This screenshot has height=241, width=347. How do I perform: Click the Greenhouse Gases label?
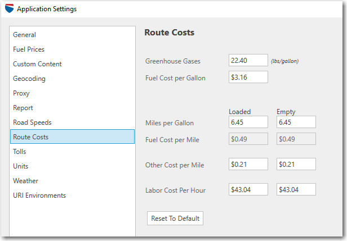[x=172, y=61]
